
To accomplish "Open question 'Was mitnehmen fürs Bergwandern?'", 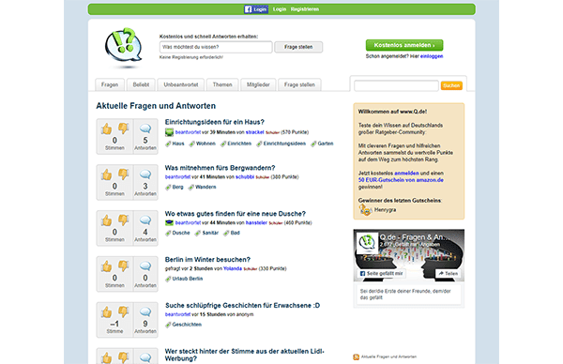I will (x=220, y=168).
